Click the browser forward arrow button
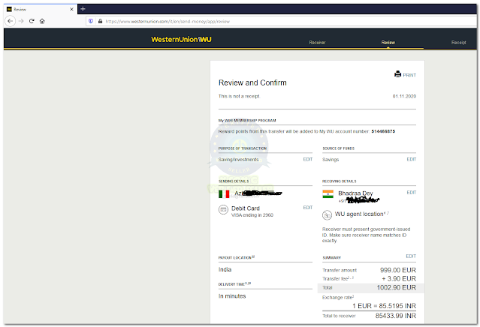Viewport: 480px width, 327px height. 21,21
